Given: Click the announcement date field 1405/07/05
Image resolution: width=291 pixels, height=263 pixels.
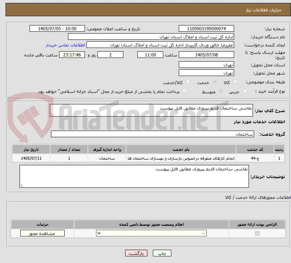Looking at the screenshot, I should pos(57,28).
